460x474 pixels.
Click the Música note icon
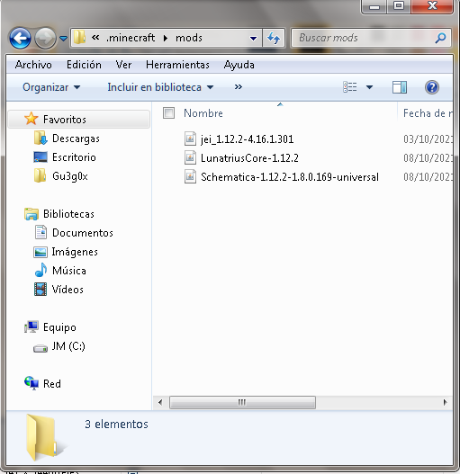coord(41,270)
